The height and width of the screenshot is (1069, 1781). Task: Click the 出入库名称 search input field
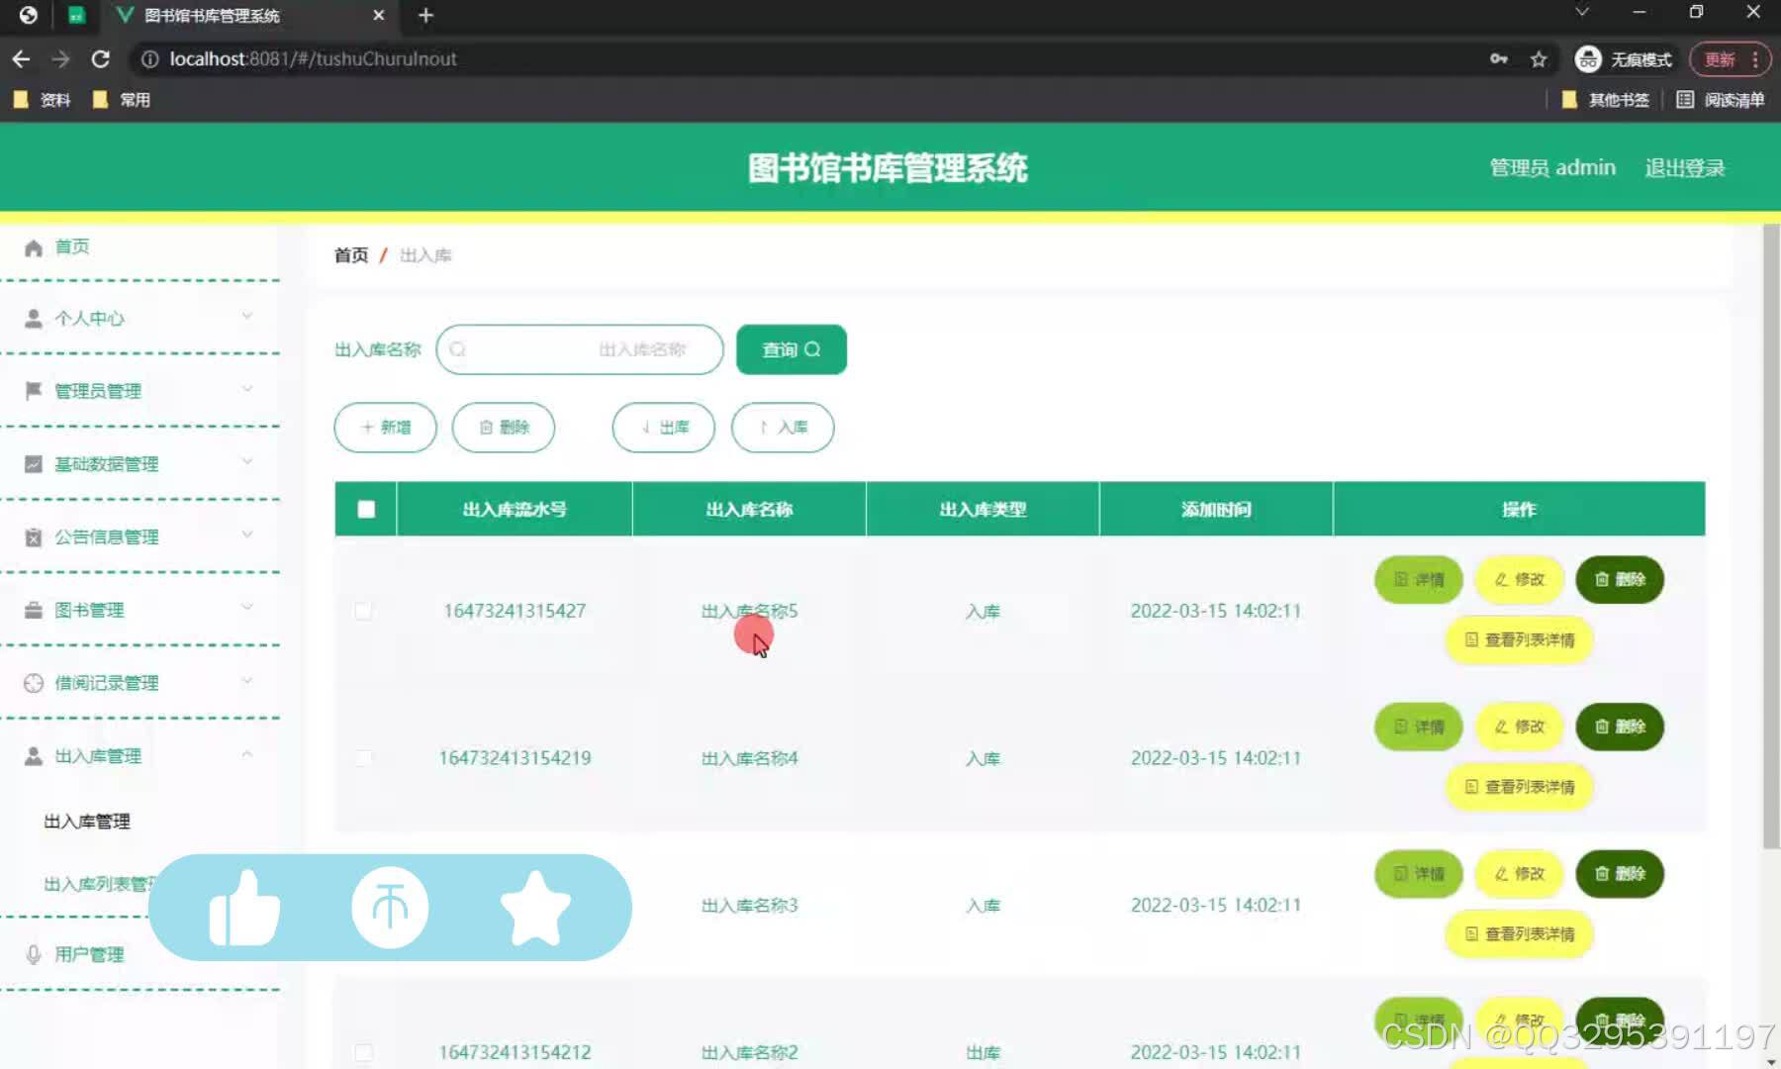(580, 349)
